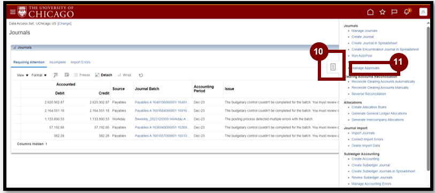The width and height of the screenshot is (435, 193).
Task: Go to the Home icon
Action: tap(370, 12)
